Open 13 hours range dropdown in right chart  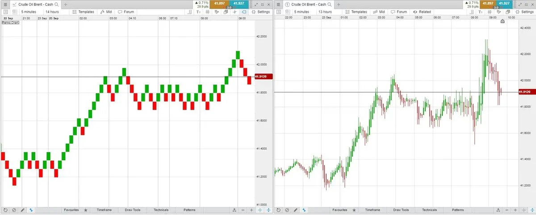point(324,12)
